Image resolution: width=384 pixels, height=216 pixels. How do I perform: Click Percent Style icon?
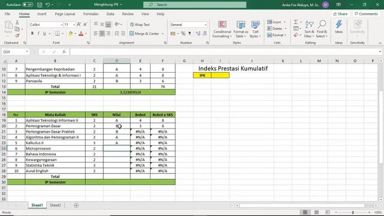pyautogui.click(x=183, y=34)
